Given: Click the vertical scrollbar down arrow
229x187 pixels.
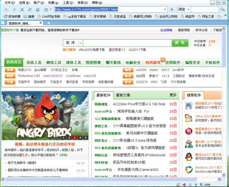Looking at the screenshot, I should (224, 175).
